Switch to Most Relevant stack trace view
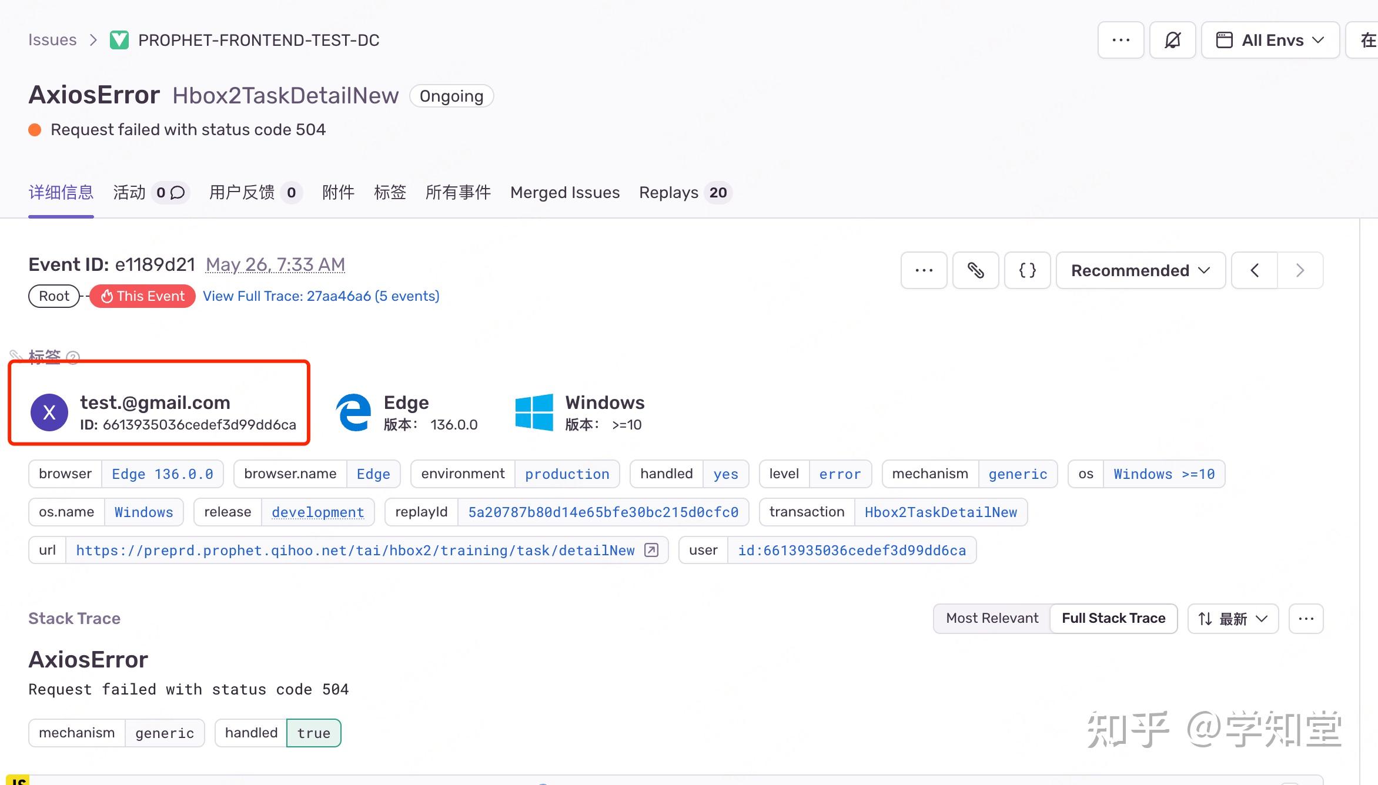This screenshot has height=785, width=1378. tap(992, 618)
